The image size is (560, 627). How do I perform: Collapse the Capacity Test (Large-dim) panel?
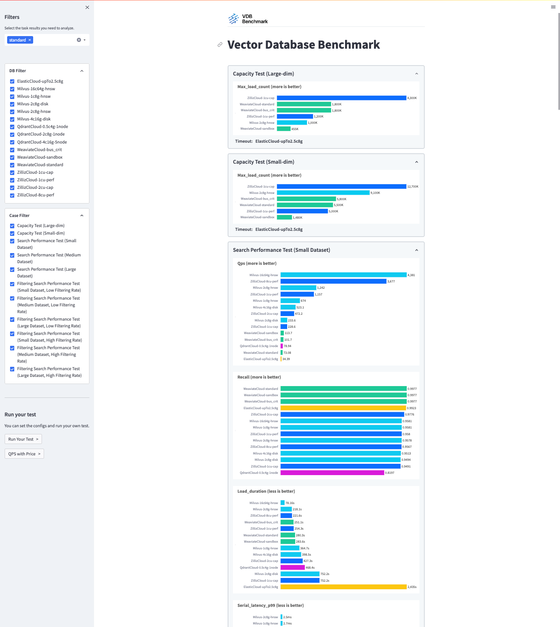[x=416, y=74]
